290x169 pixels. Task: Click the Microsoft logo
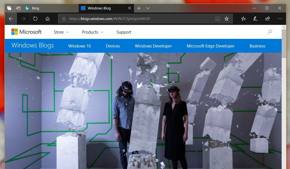pyautogui.click(x=26, y=32)
